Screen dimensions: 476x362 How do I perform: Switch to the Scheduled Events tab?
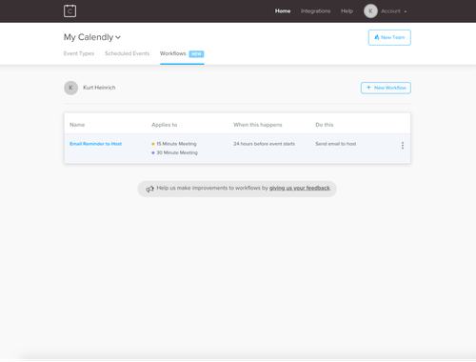(x=127, y=53)
